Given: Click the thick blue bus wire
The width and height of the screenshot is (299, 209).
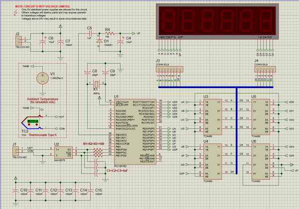Looking at the screenshot, I should [216, 87].
